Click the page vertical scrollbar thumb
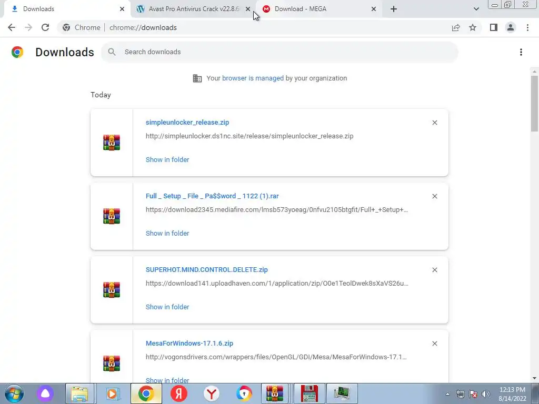Image resolution: width=539 pixels, height=404 pixels. tap(534, 104)
